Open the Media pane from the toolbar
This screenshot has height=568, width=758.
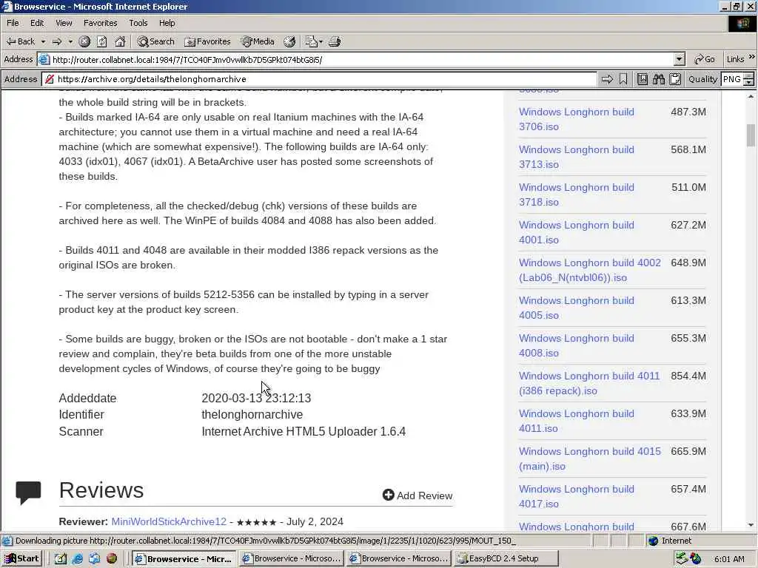(x=258, y=41)
